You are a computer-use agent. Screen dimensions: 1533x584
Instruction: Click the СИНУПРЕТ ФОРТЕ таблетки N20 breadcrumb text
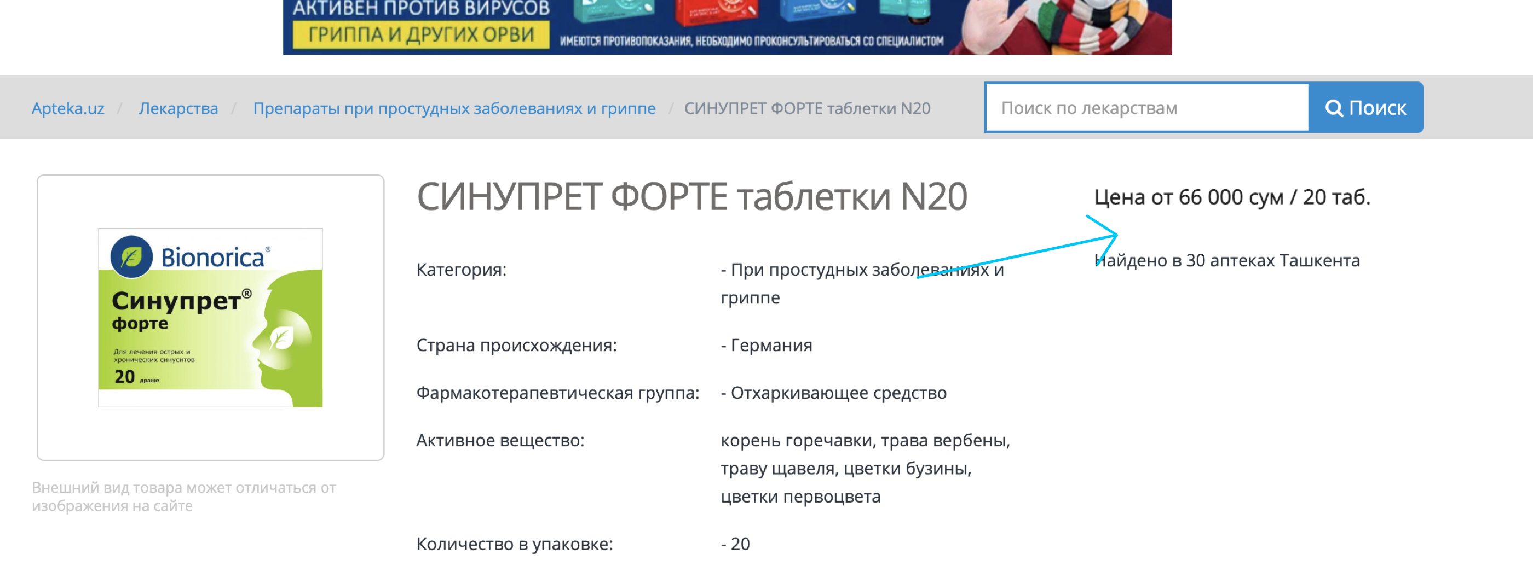point(807,108)
